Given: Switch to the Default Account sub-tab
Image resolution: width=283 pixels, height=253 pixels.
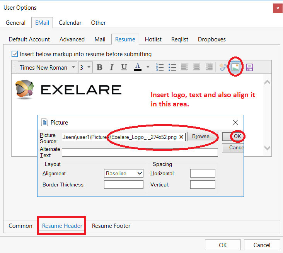Looking at the screenshot, I should point(29,39).
